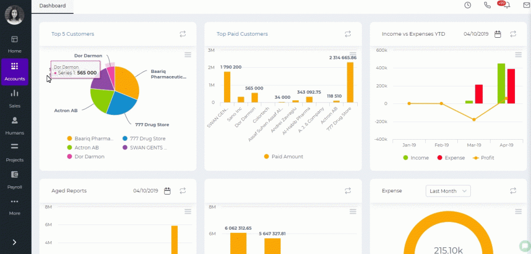Click the Al-Habib Pharma bar of 343 092.75

(309, 100)
